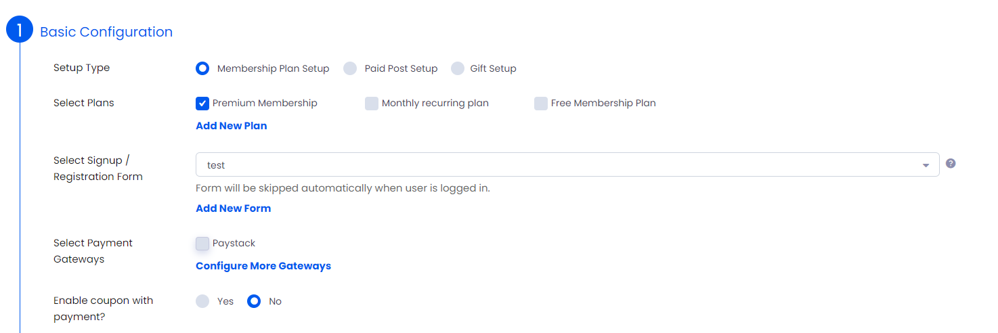Click Add New Form link
This screenshot has height=333, width=998.
pyautogui.click(x=233, y=208)
